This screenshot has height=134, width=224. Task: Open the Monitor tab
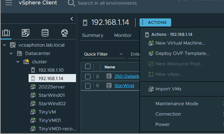[123, 35]
